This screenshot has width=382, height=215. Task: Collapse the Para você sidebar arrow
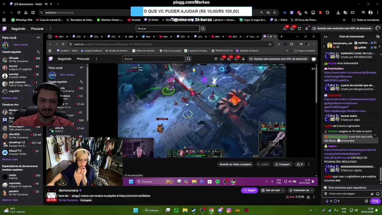pyautogui.click(x=38, y=38)
